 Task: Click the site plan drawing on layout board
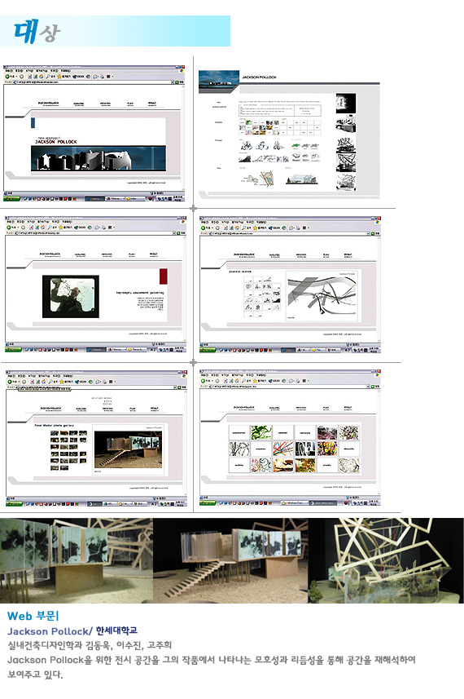coord(259,179)
